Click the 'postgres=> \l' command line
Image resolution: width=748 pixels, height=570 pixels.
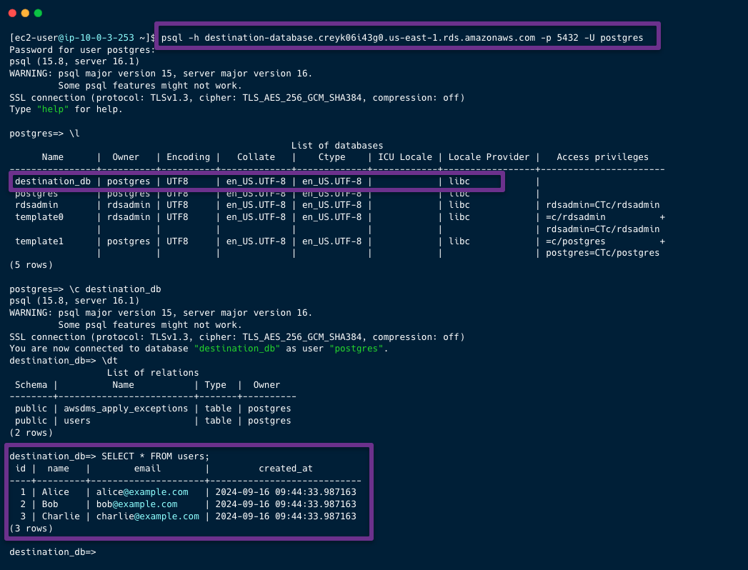coord(44,134)
